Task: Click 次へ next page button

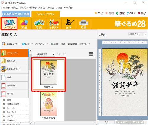Action: (136, 122)
